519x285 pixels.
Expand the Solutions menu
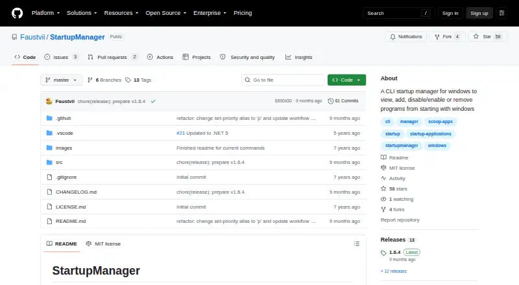82,13
